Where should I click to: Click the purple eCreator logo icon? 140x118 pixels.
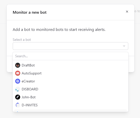click(x=18, y=81)
